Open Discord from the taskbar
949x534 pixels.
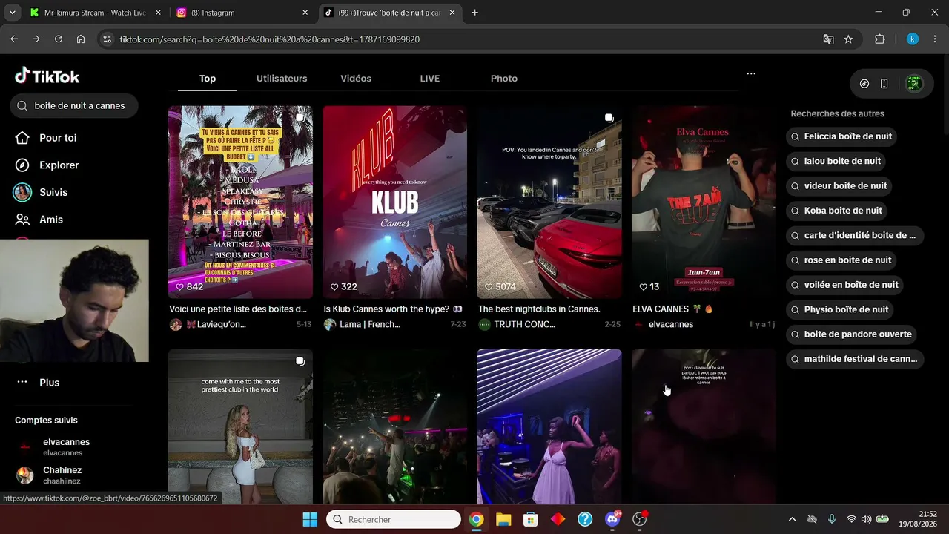click(612, 519)
